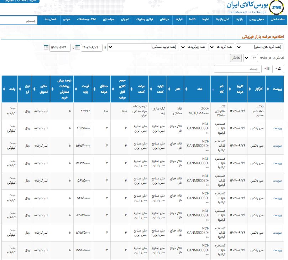Viewport: 288px width, 260px height.
Task: Open the قوانین ومقررات menu
Action: point(145,19)
